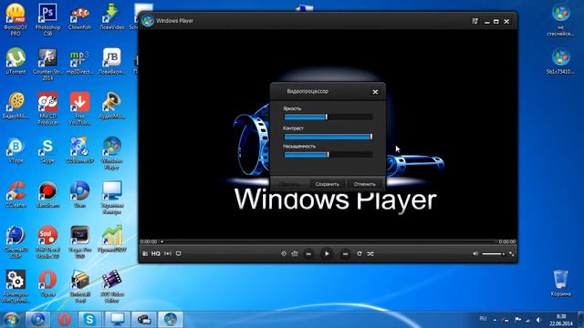Viewport: 584px width, 328px height.
Task: Select the Windows Player desktop shortcut
Action: pyautogui.click(x=111, y=153)
